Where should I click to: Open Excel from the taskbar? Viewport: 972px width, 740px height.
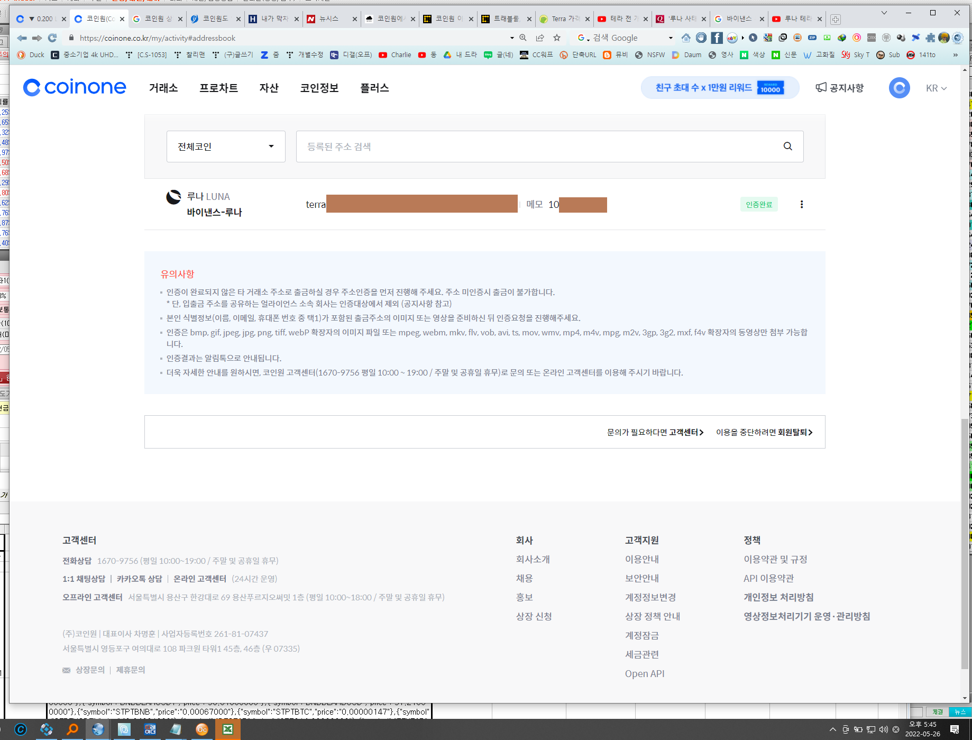pos(227,729)
